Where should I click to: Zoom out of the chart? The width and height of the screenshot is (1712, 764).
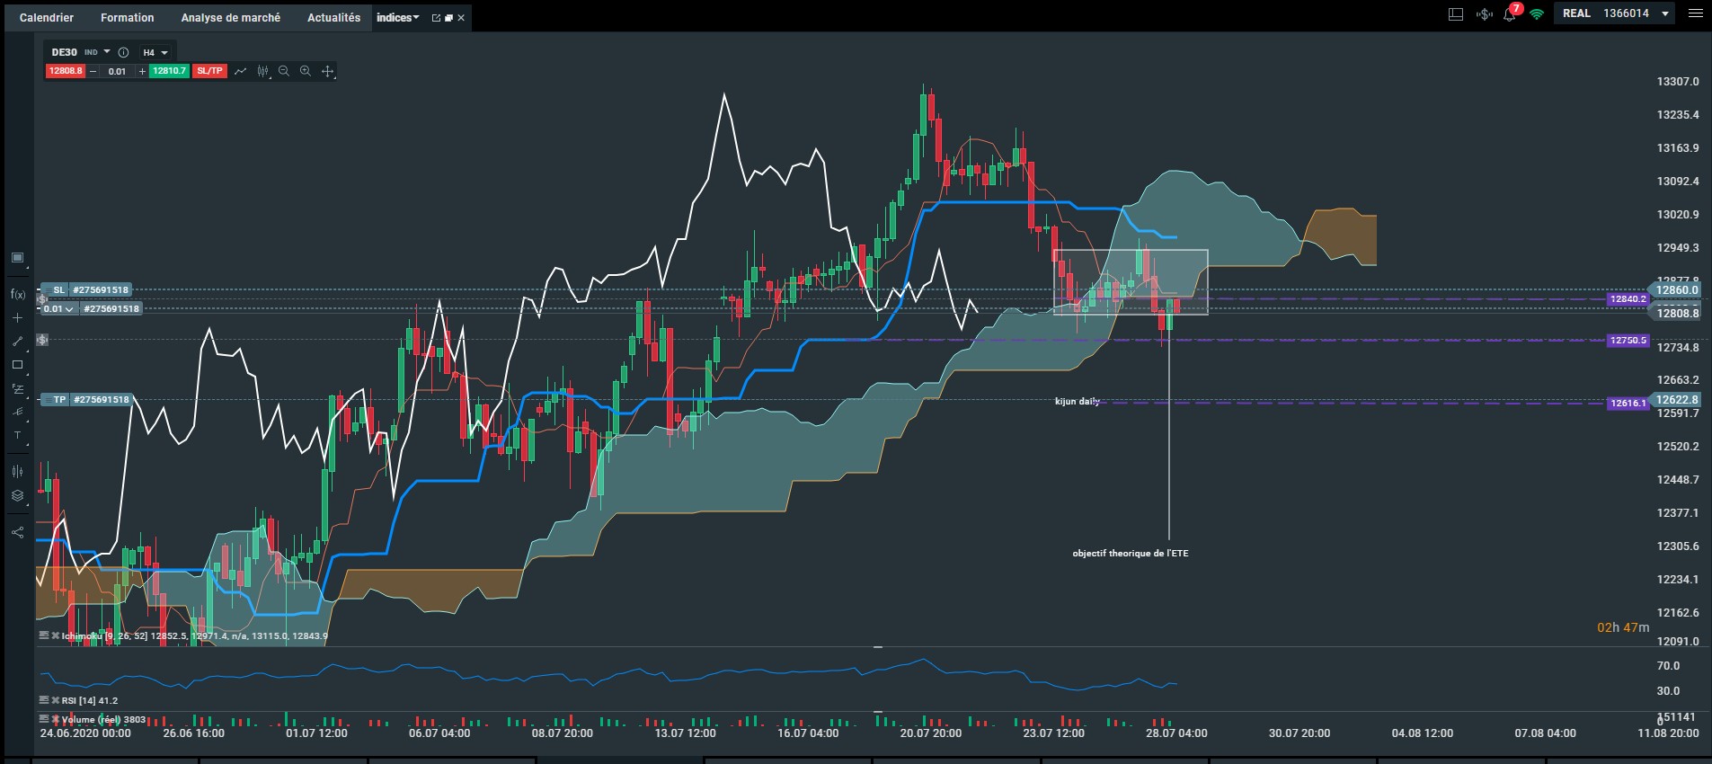284,71
